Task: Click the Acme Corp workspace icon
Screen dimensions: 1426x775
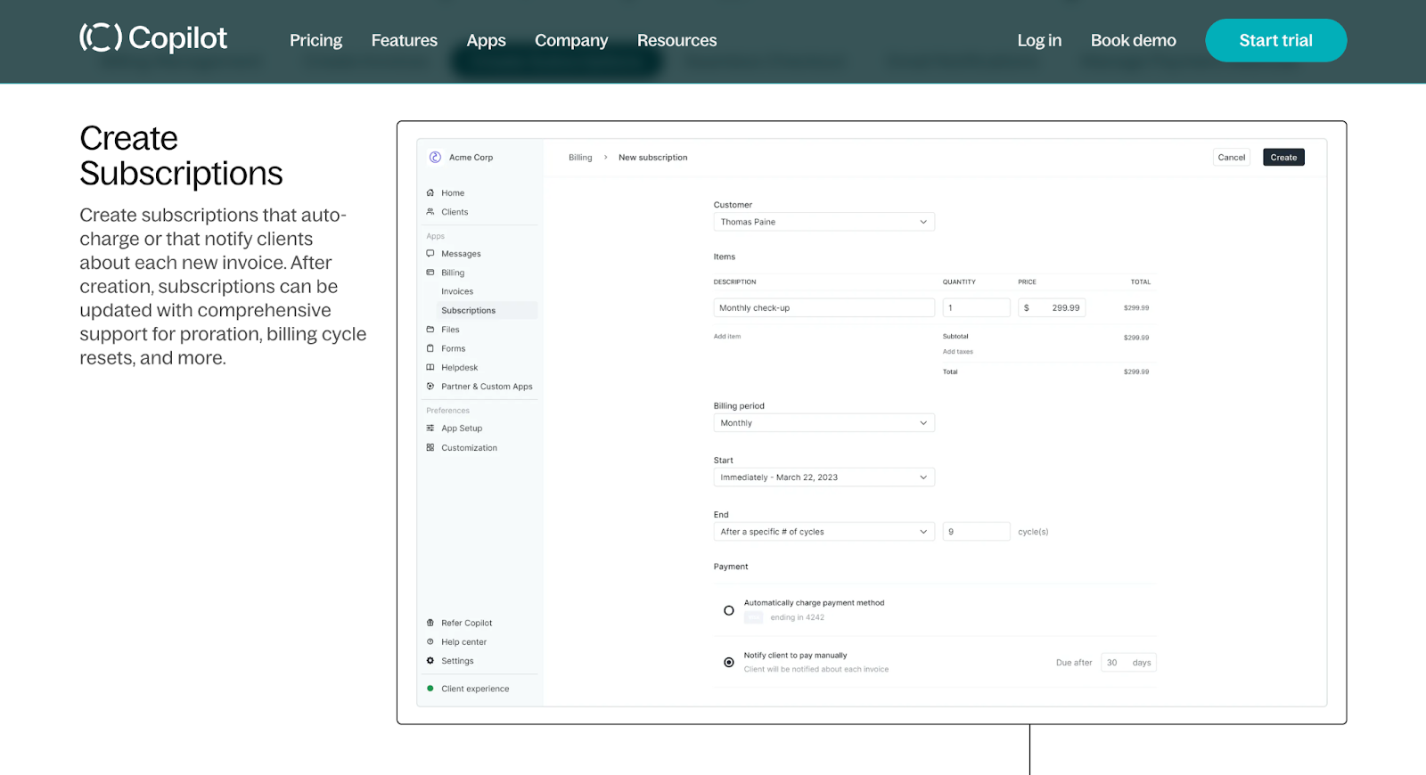Action: [435, 157]
